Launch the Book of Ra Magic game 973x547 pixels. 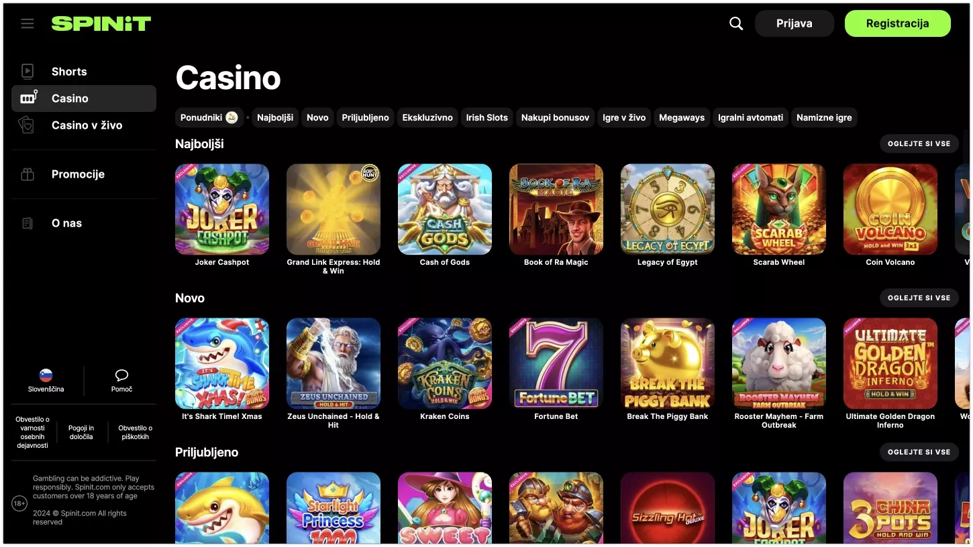pos(556,209)
